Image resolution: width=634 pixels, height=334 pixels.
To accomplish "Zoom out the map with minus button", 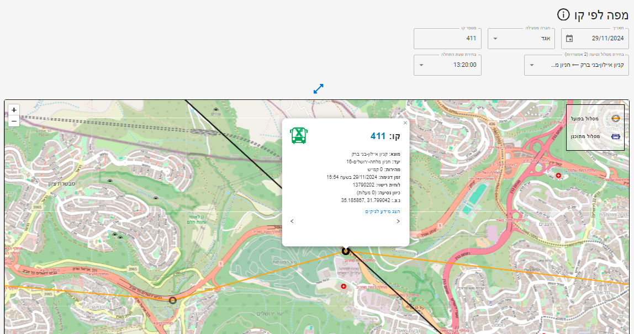I will 14,121.
